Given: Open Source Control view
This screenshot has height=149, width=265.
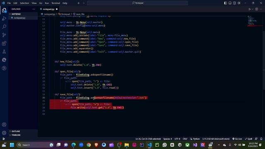Looking at the screenshot, I should click(x=4, y=35).
